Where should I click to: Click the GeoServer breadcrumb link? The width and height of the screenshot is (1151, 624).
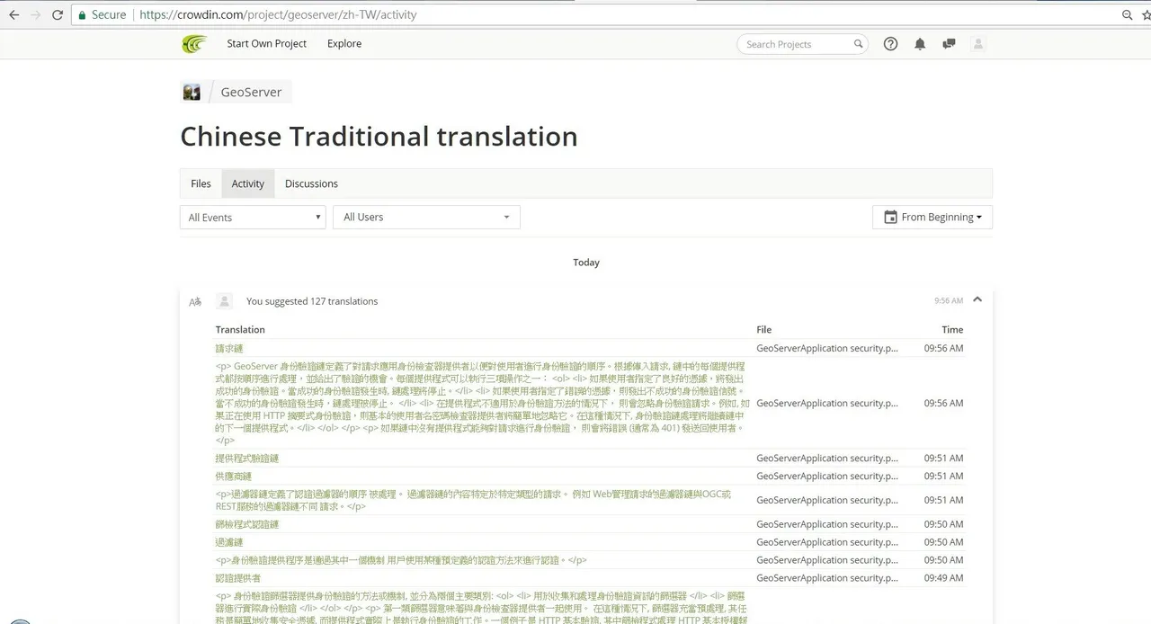(x=251, y=92)
